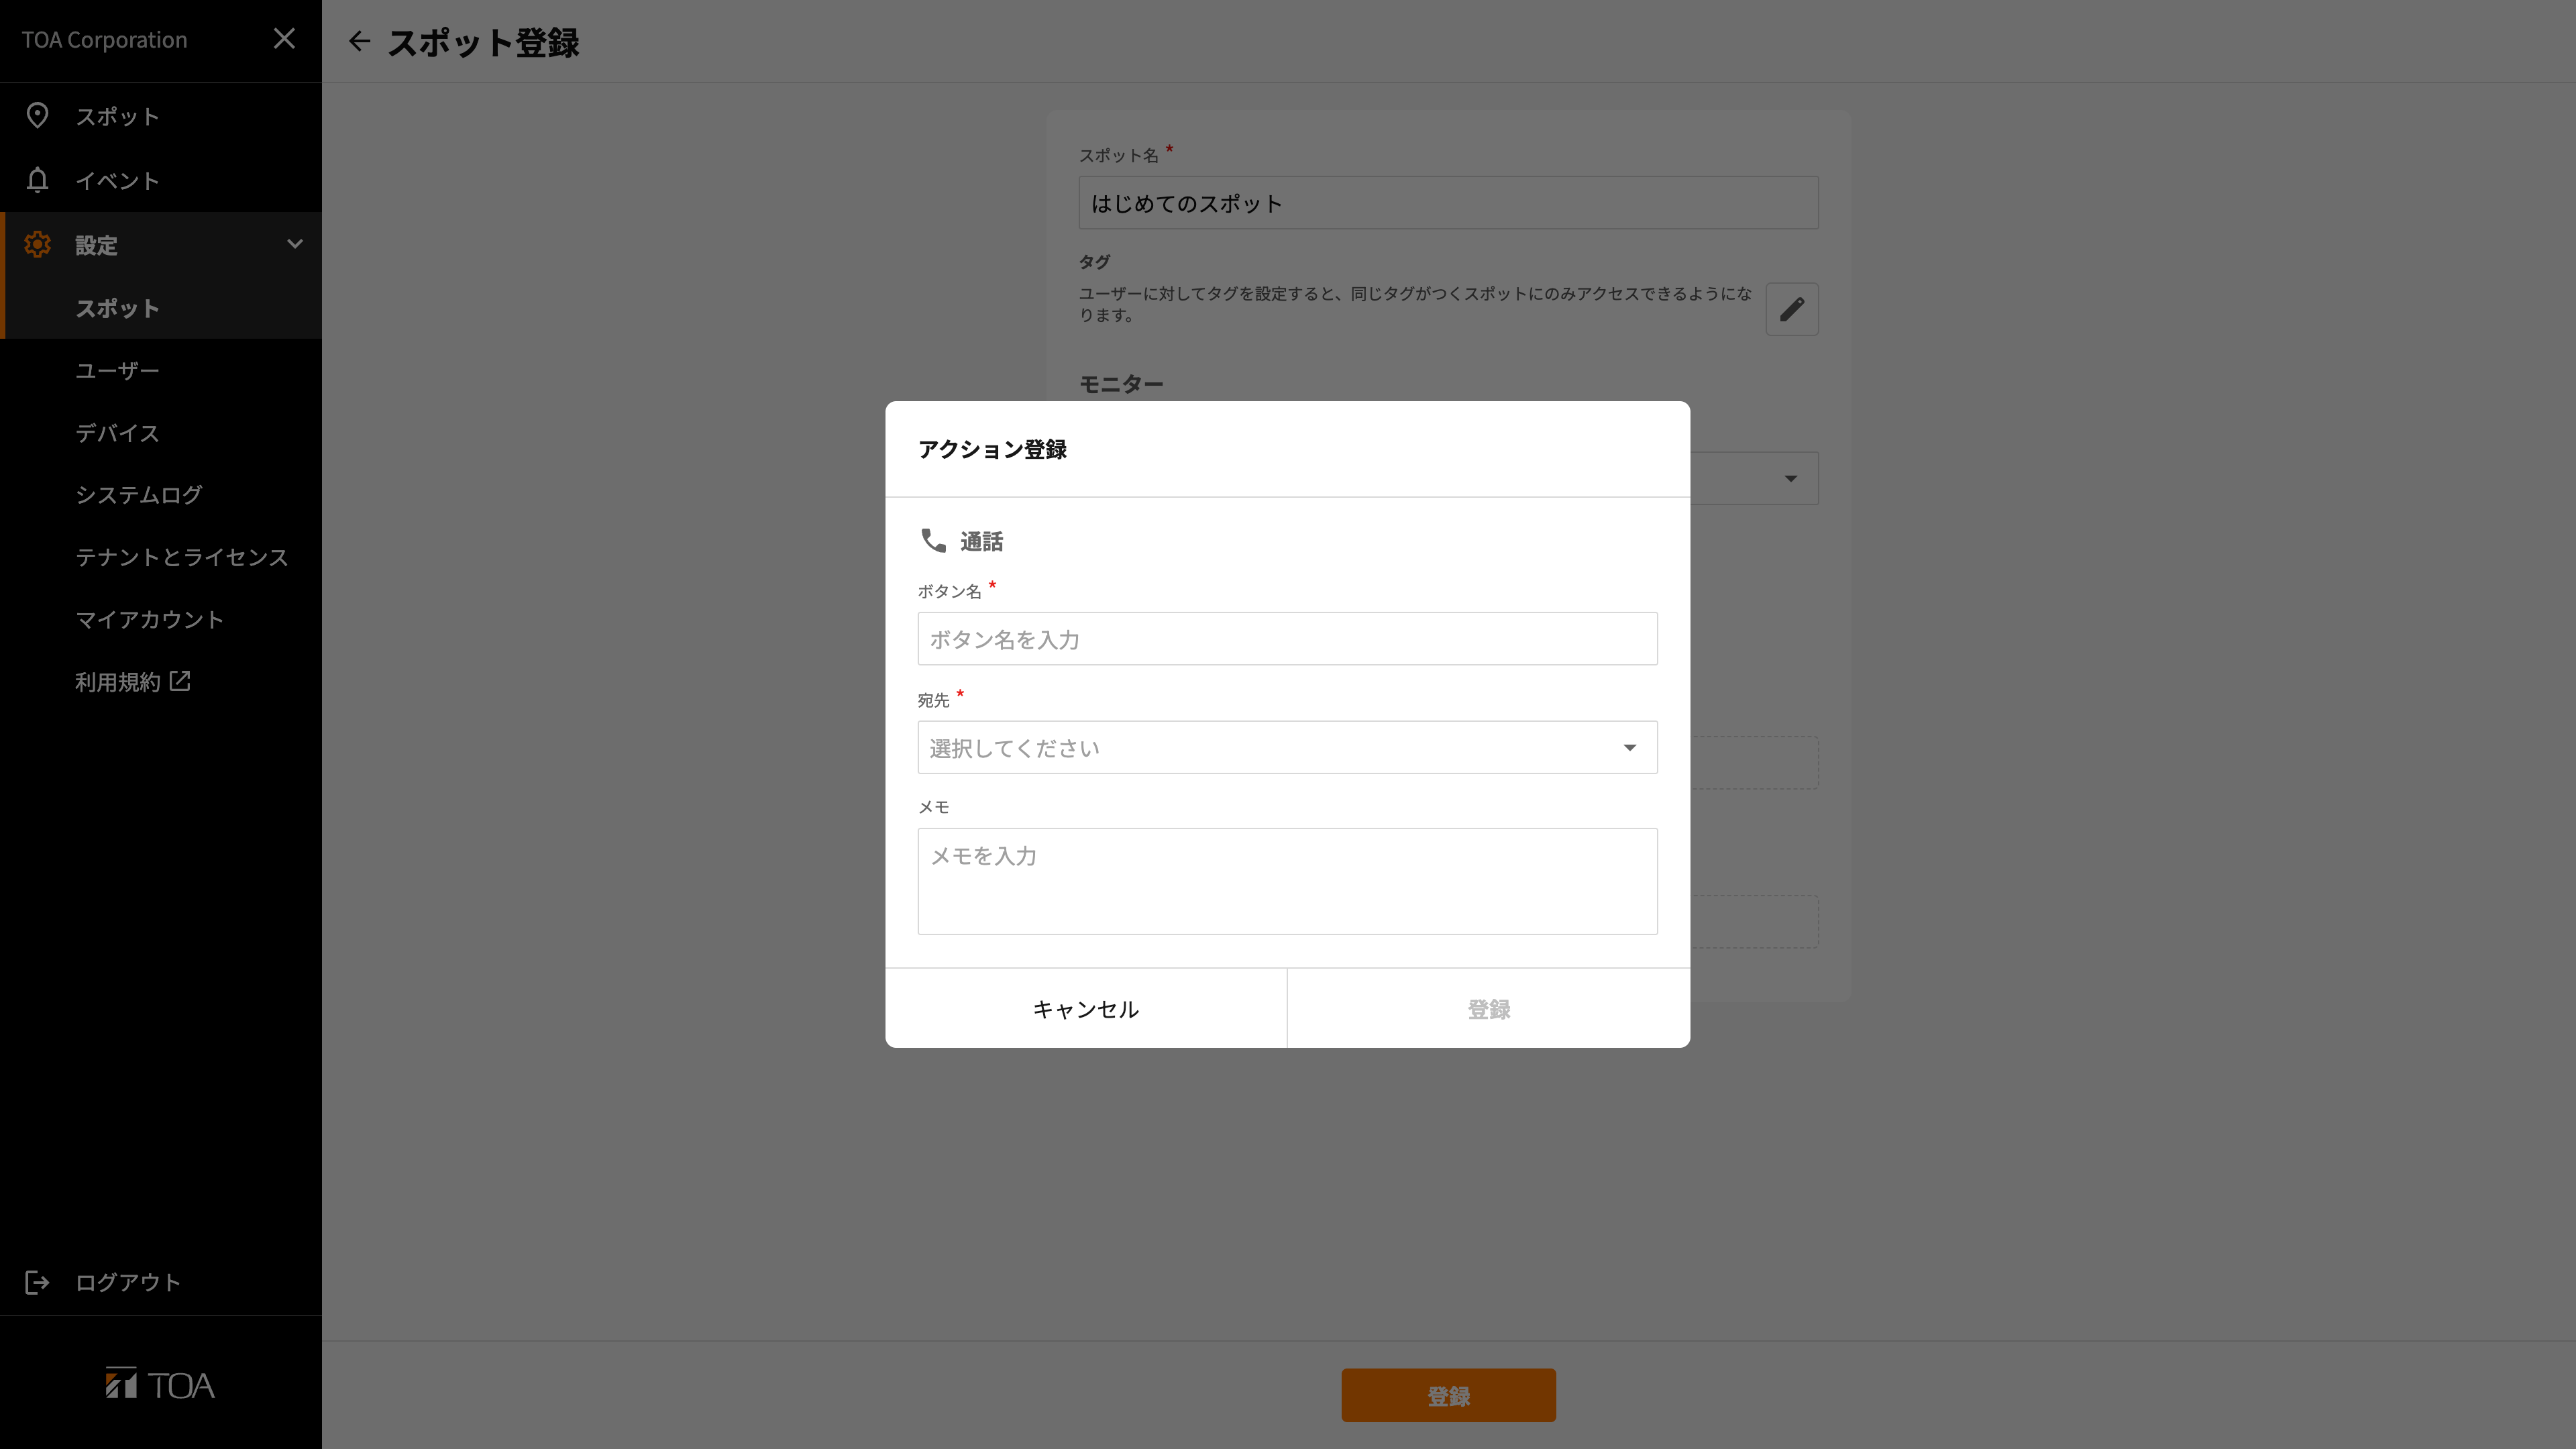Open the 利用規約 external link
Viewport: 2576px width, 1449px height.
coord(132,682)
